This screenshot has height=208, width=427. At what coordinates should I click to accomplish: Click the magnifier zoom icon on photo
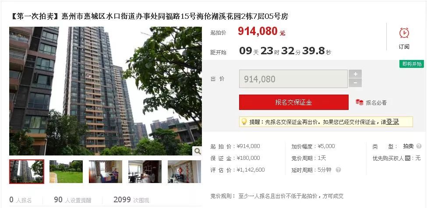[x=198, y=151]
